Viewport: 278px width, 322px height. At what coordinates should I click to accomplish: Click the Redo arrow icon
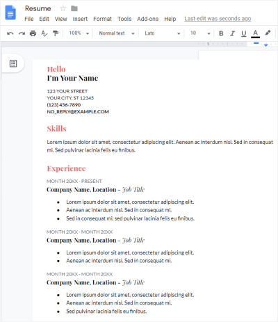click(22, 33)
